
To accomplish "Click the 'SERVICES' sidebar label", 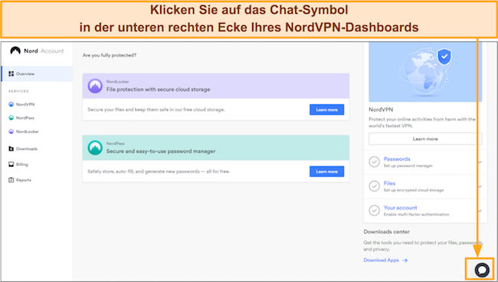I will pyautogui.click(x=18, y=91).
